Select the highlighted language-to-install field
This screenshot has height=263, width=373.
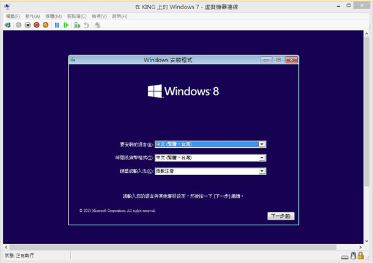tap(210, 144)
